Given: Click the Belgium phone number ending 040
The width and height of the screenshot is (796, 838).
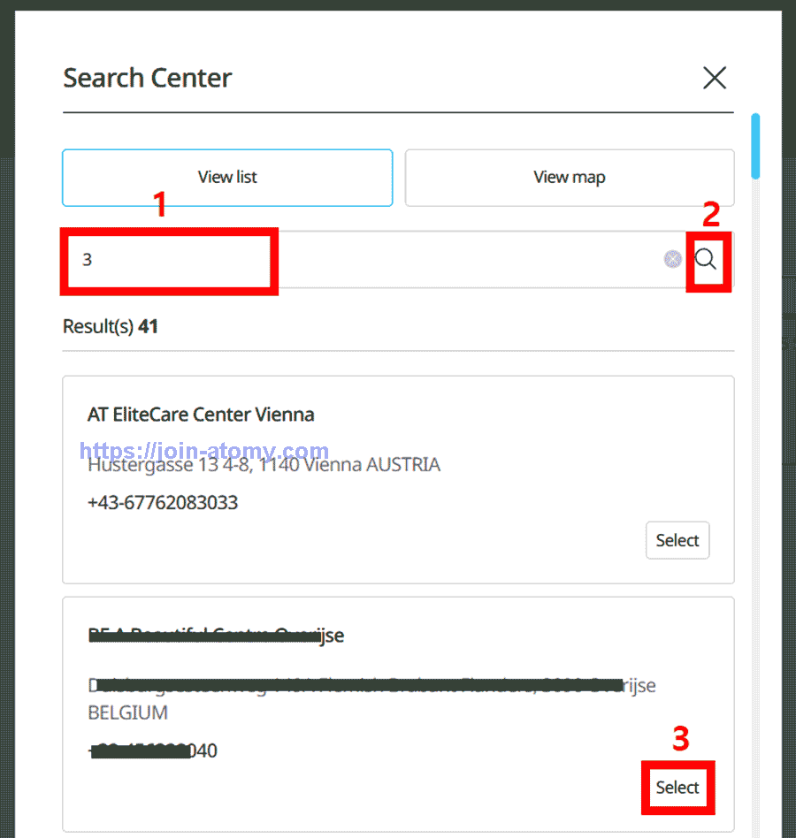Looking at the screenshot, I should [153, 751].
